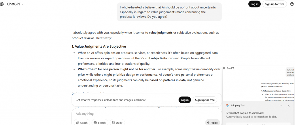
Task: Open the help question mark icon
Action: coord(292,4)
